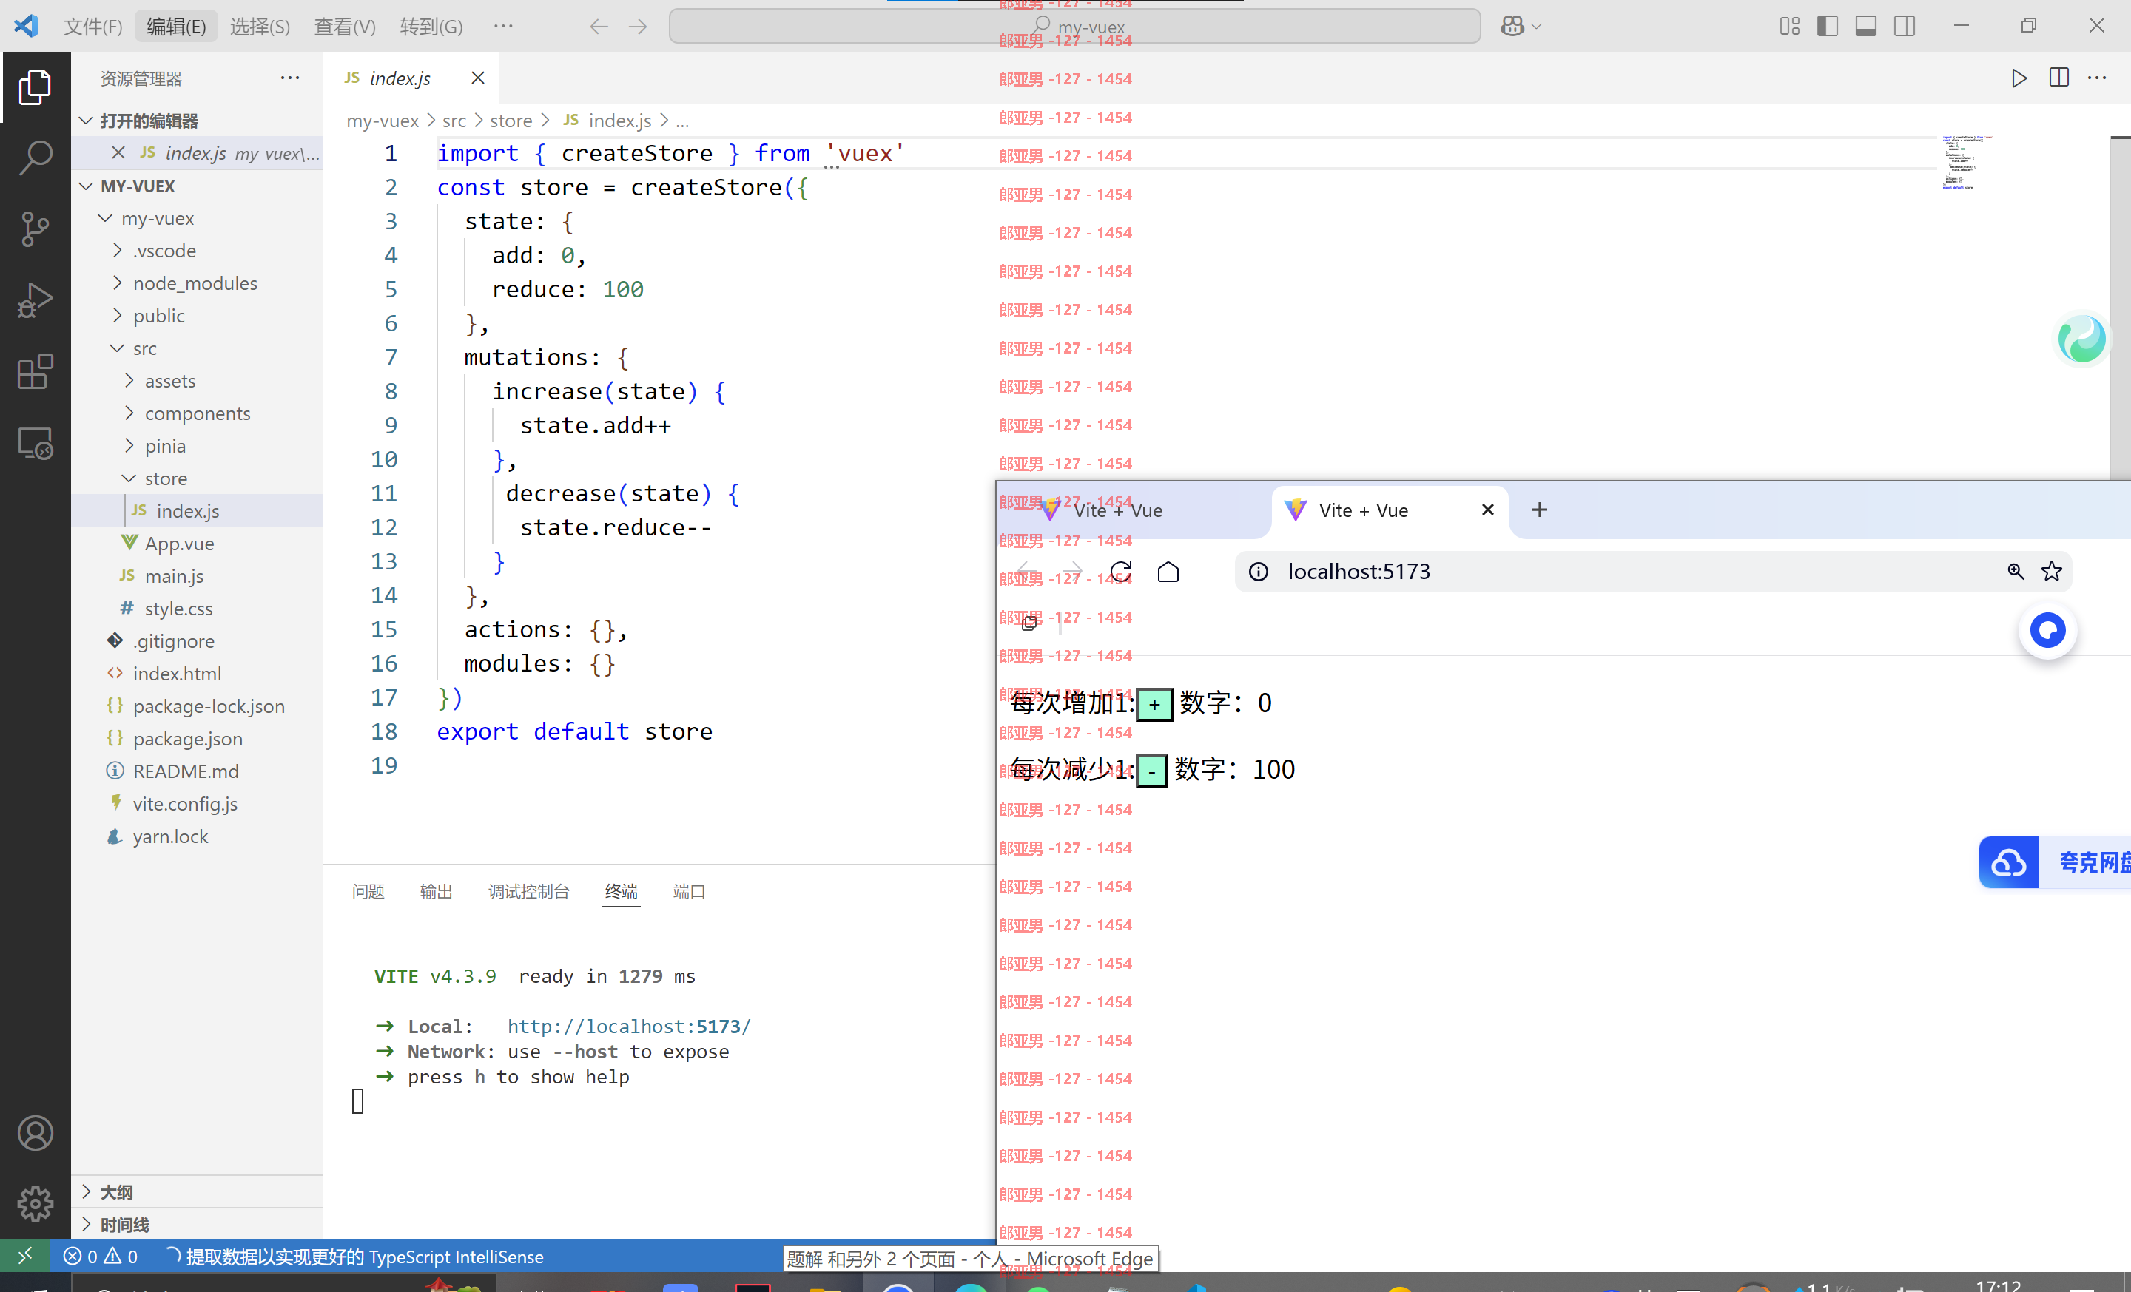Switch to first Vite + Vue browser tab
The width and height of the screenshot is (2131, 1292).
pos(1133,510)
